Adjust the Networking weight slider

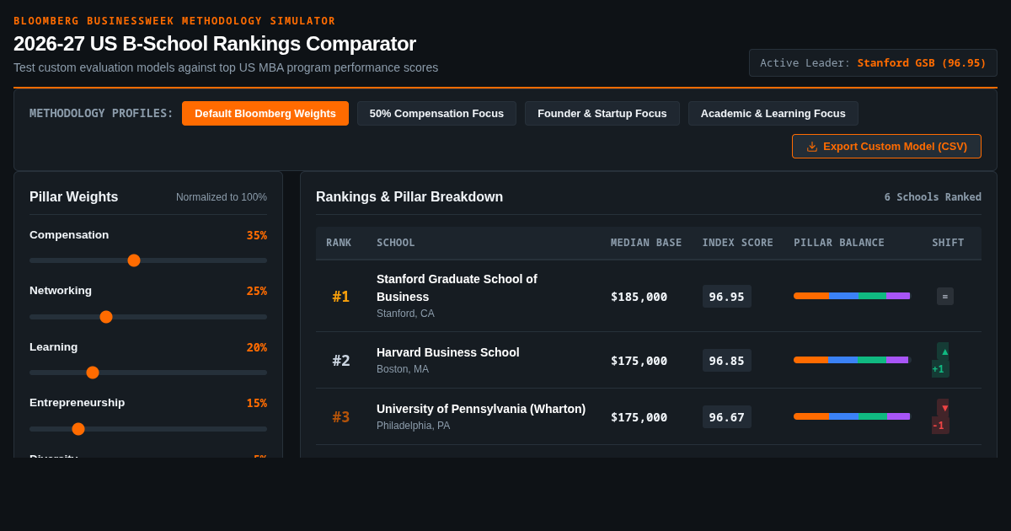click(x=148, y=317)
